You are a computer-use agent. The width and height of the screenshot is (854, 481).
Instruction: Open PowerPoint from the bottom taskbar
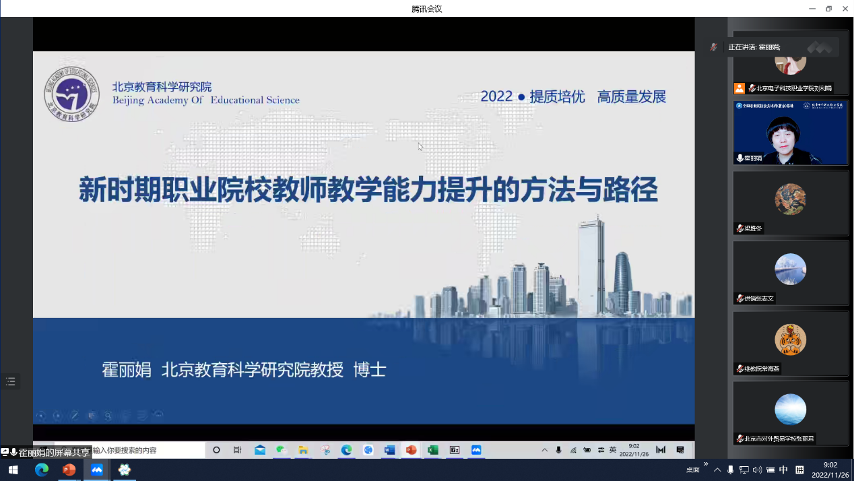(69, 470)
